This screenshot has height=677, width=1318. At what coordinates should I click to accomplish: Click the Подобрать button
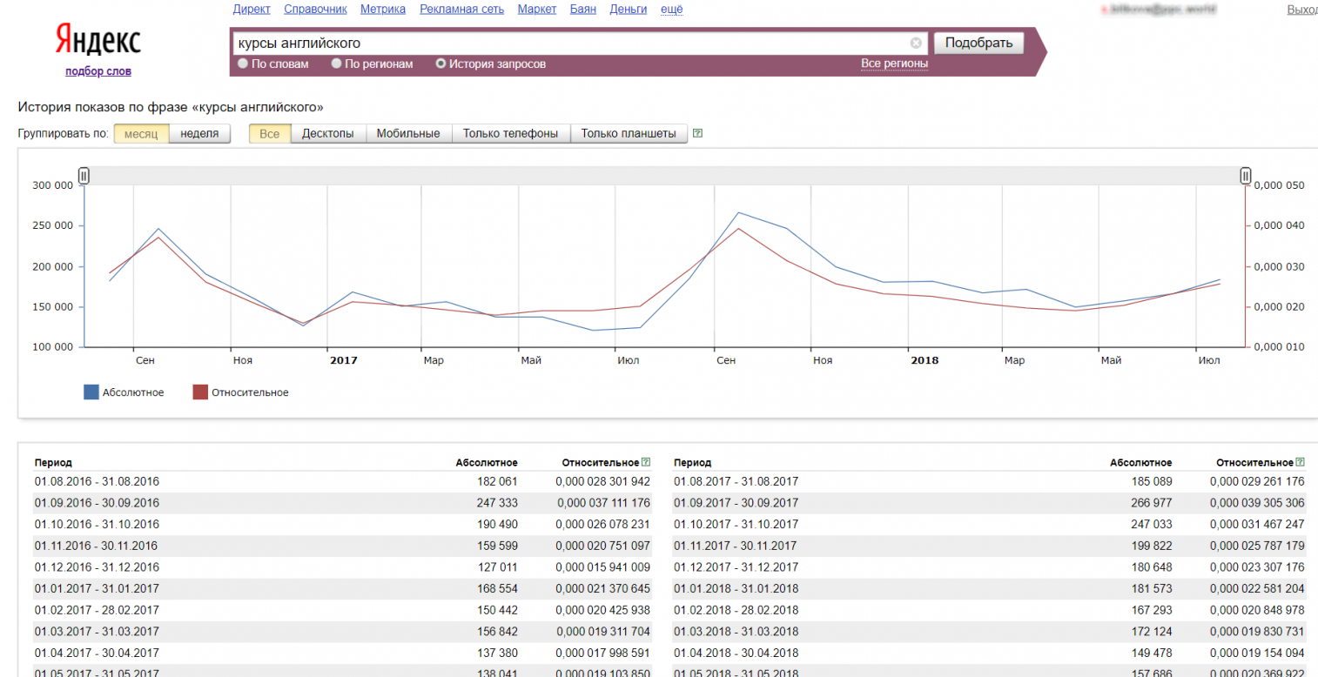[x=978, y=43]
